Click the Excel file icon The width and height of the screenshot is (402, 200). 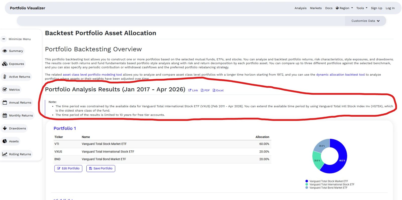(x=214, y=90)
